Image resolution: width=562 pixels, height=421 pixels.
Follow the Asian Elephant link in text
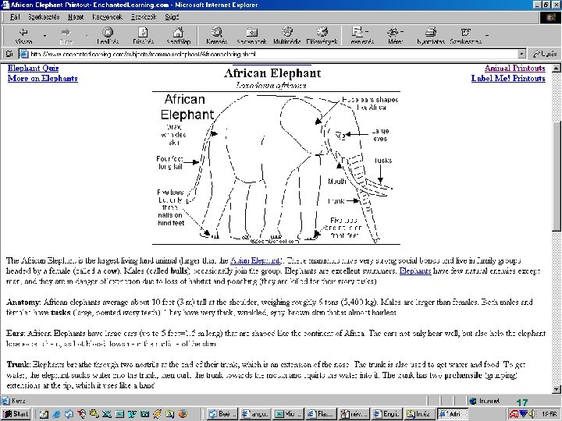click(x=255, y=260)
